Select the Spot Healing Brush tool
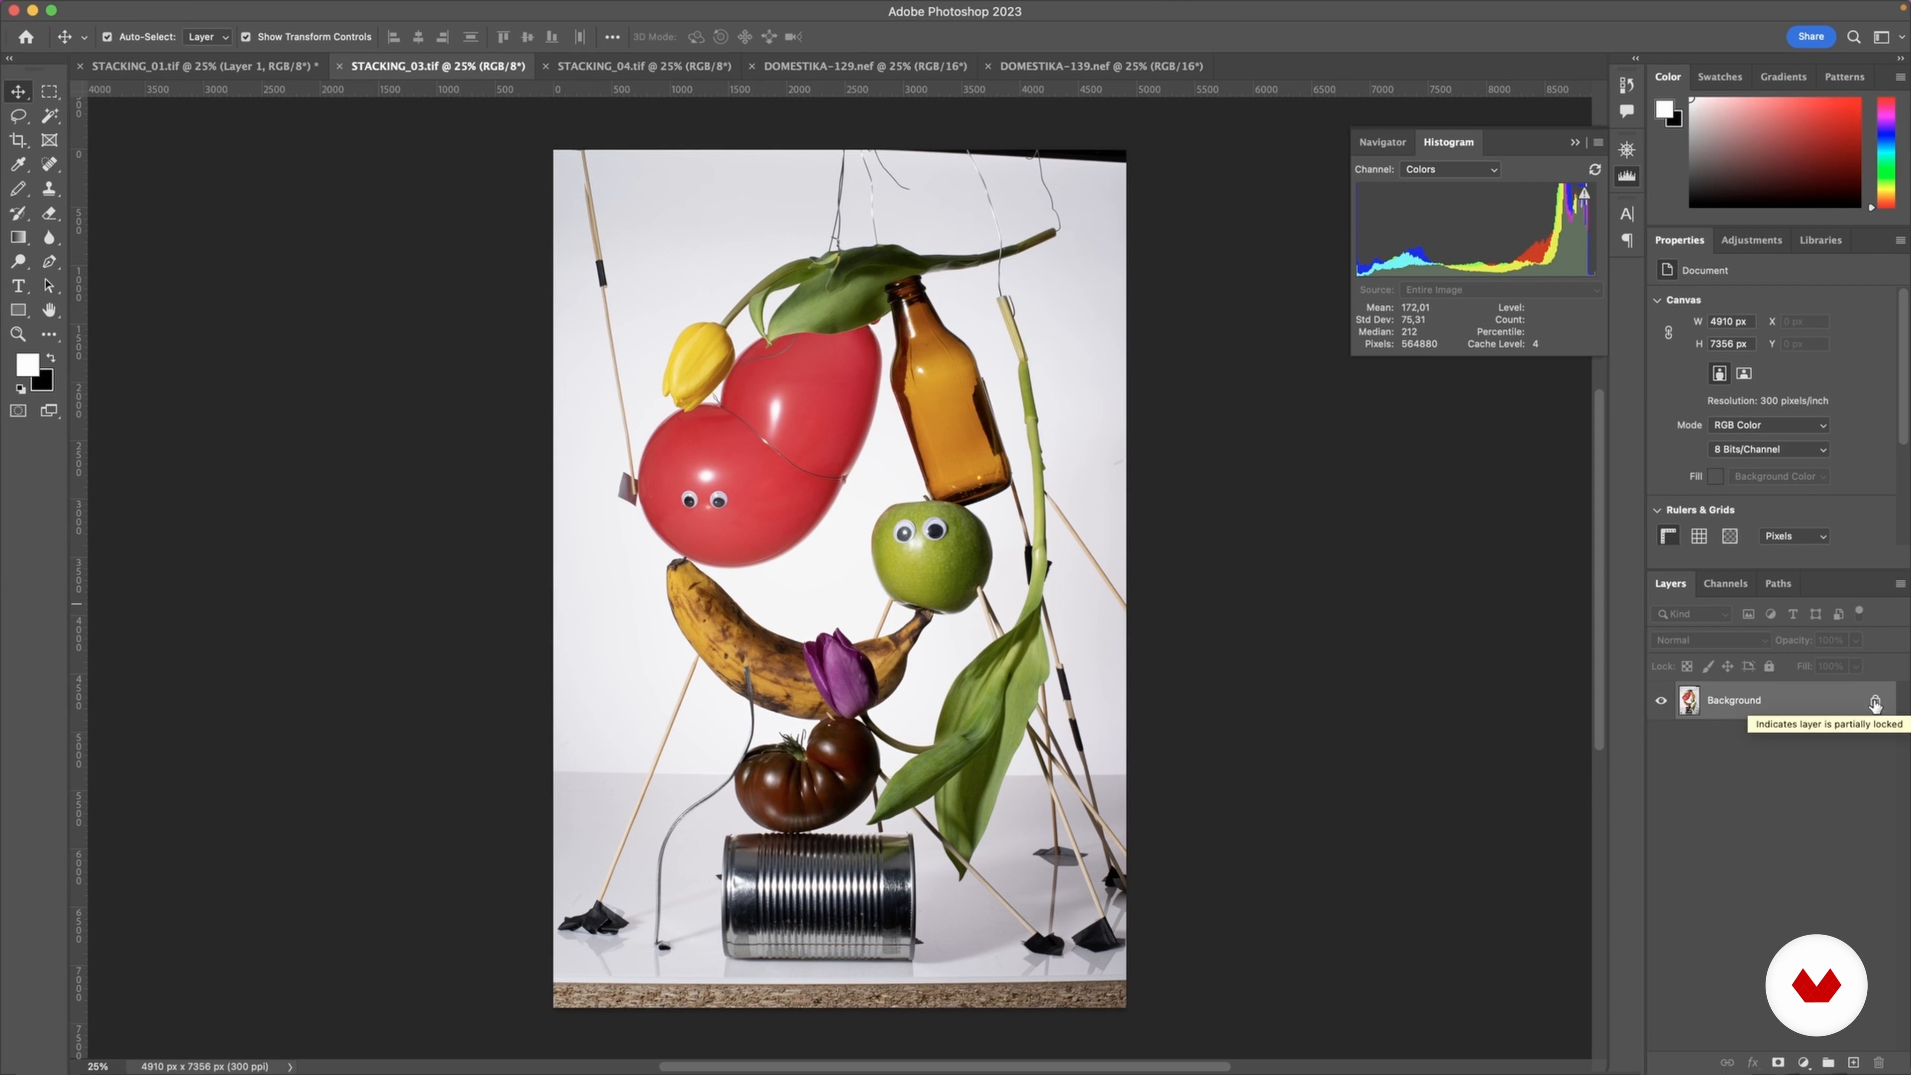The height and width of the screenshot is (1075, 1911). (x=49, y=165)
